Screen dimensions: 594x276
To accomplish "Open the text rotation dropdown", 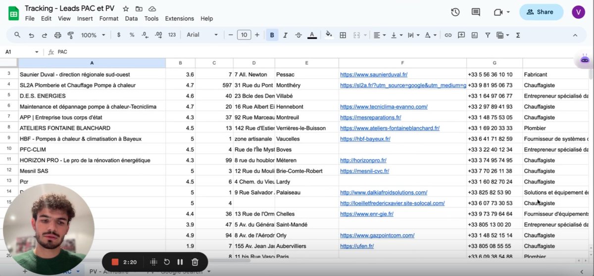I will pyautogui.click(x=431, y=35).
